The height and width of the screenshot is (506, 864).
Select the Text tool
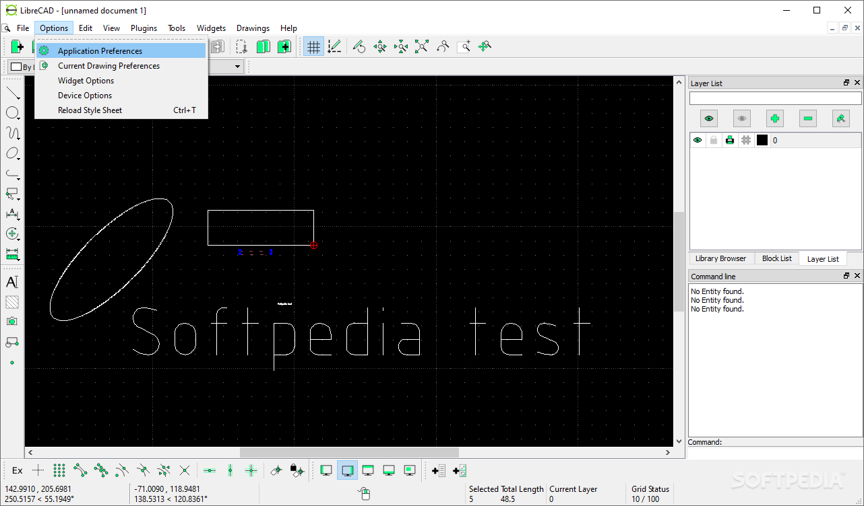pyautogui.click(x=12, y=282)
